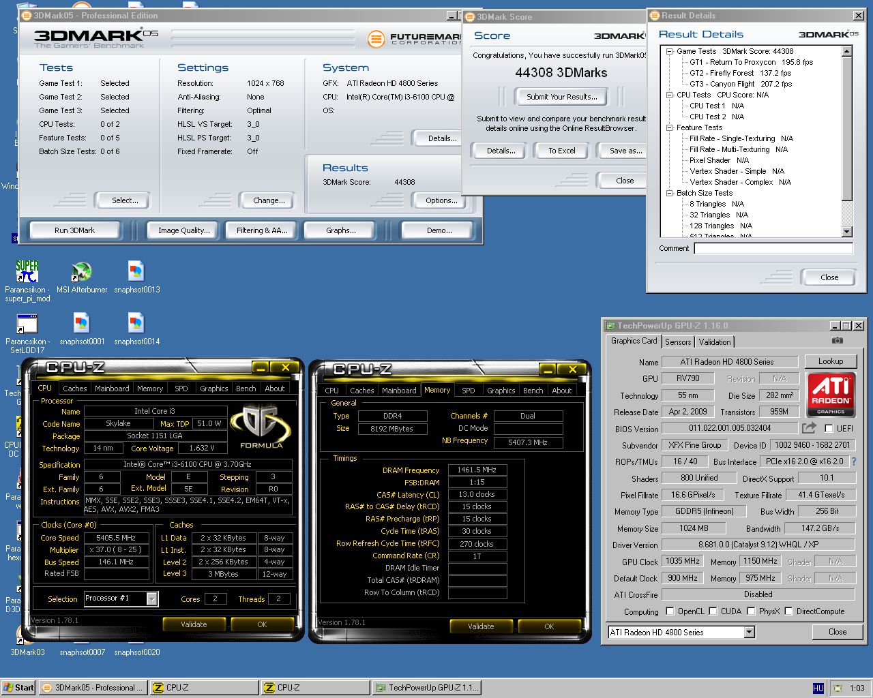Screen dimensions: 873x698
Task: Select GT3 - Canyon Flight result row
Action: click(741, 84)
